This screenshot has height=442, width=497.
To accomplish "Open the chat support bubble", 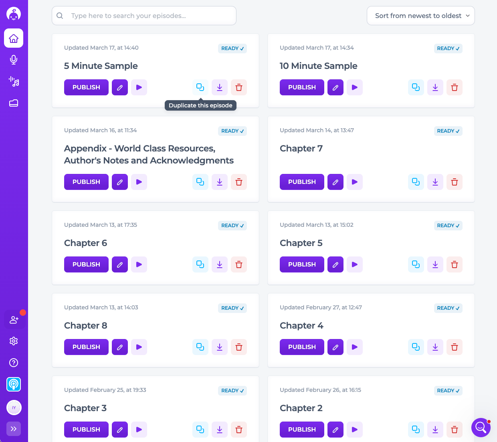I will (481, 428).
